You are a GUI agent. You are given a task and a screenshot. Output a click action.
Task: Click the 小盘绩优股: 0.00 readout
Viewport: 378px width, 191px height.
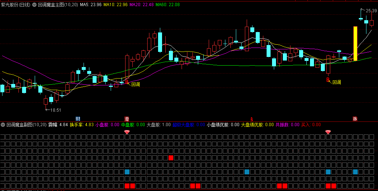point(223,125)
